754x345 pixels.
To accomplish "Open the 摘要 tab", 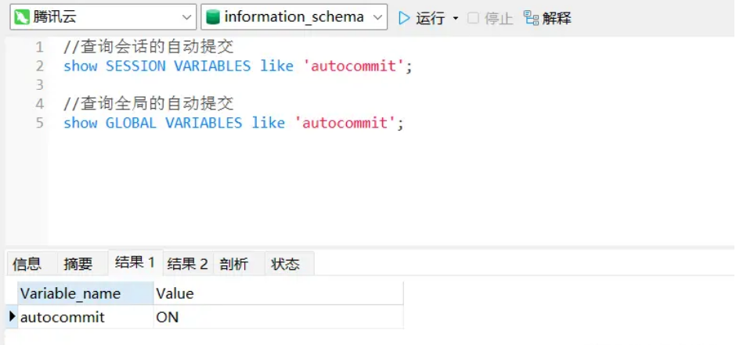I will (x=78, y=264).
